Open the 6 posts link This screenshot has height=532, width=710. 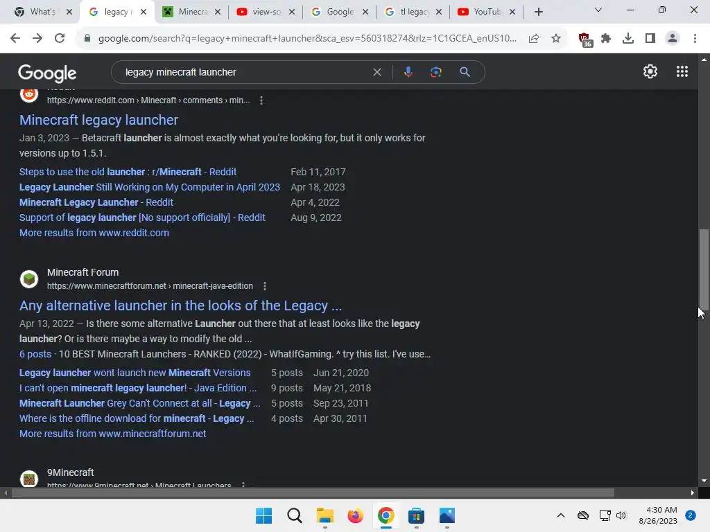click(x=35, y=354)
